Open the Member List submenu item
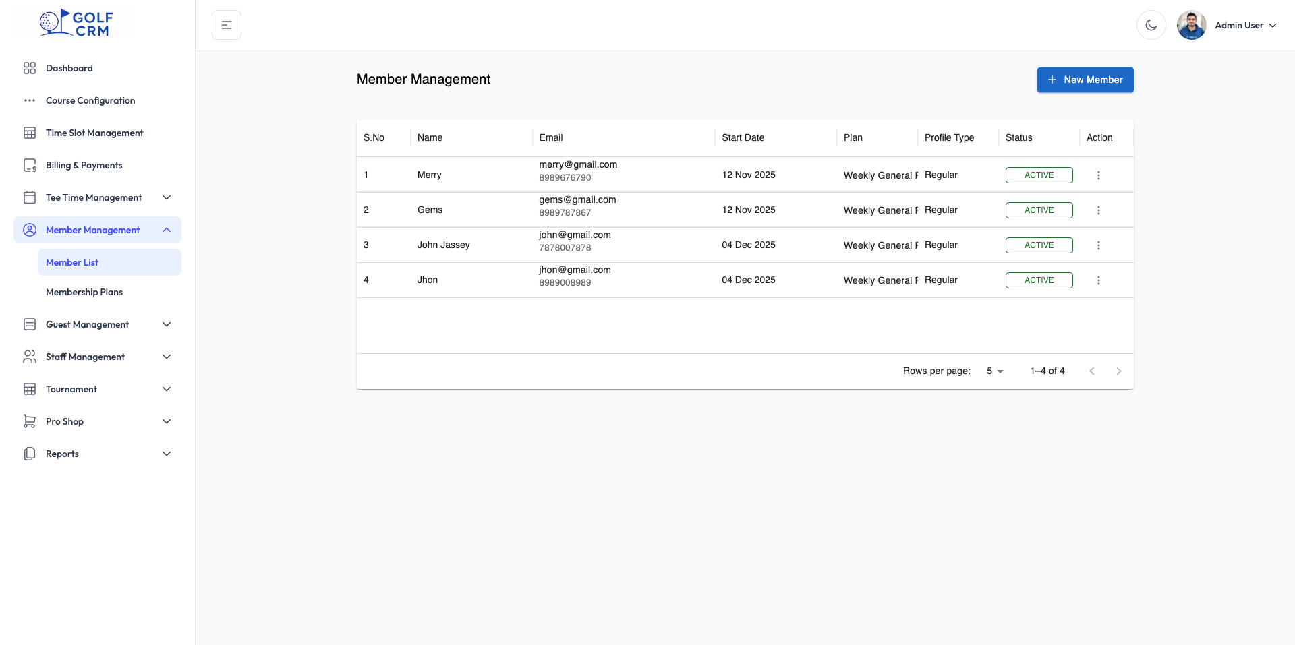The width and height of the screenshot is (1295, 645). pyautogui.click(x=109, y=262)
